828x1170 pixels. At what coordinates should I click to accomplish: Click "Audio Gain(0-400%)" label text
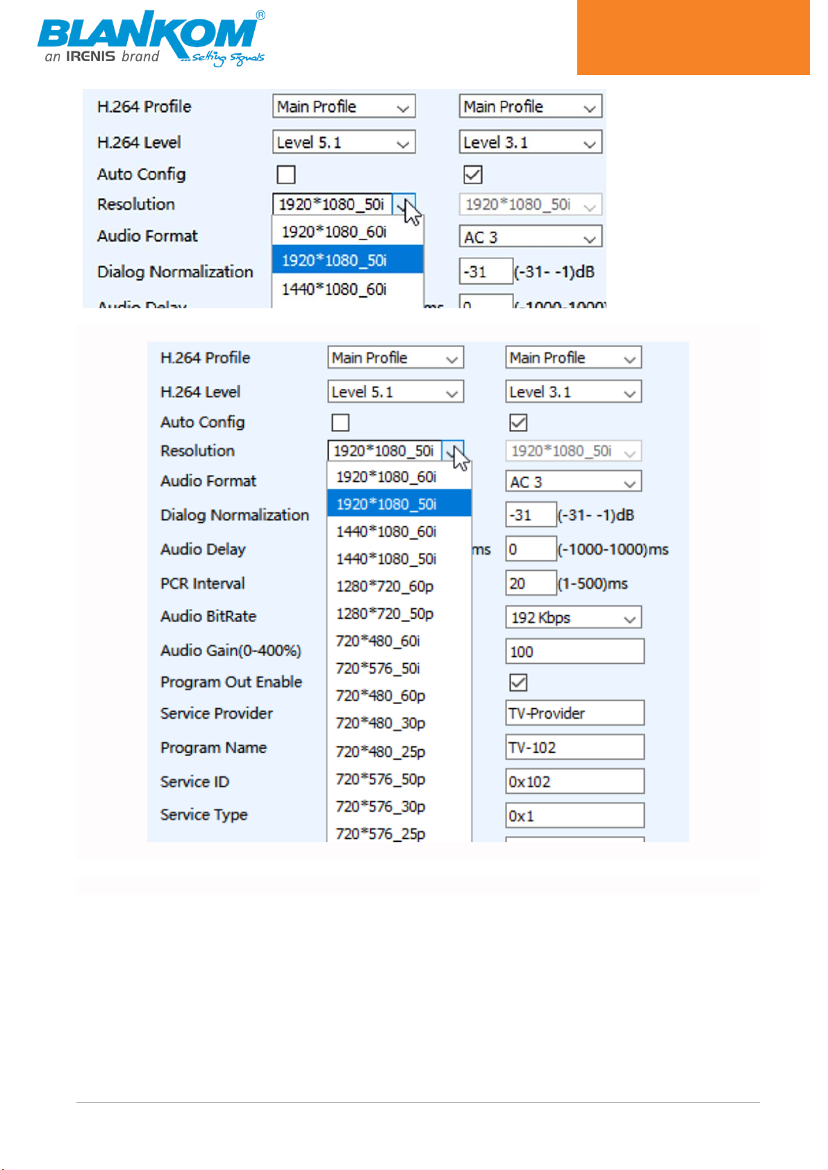tap(231, 651)
